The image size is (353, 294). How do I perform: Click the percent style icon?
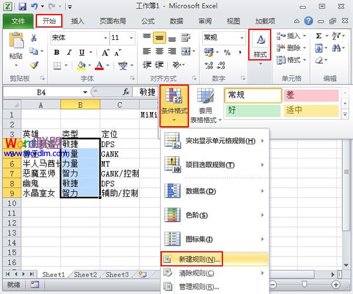[x=227, y=53]
